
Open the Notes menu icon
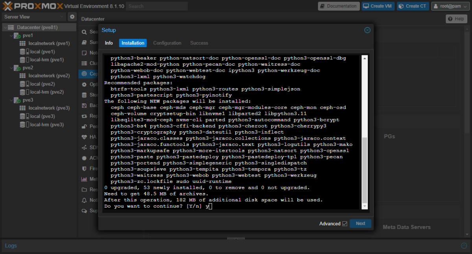click(x=84, y=53)
